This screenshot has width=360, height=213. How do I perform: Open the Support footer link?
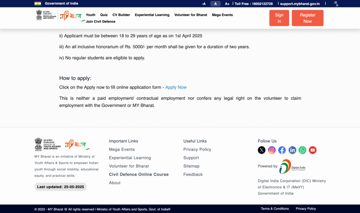191,158
